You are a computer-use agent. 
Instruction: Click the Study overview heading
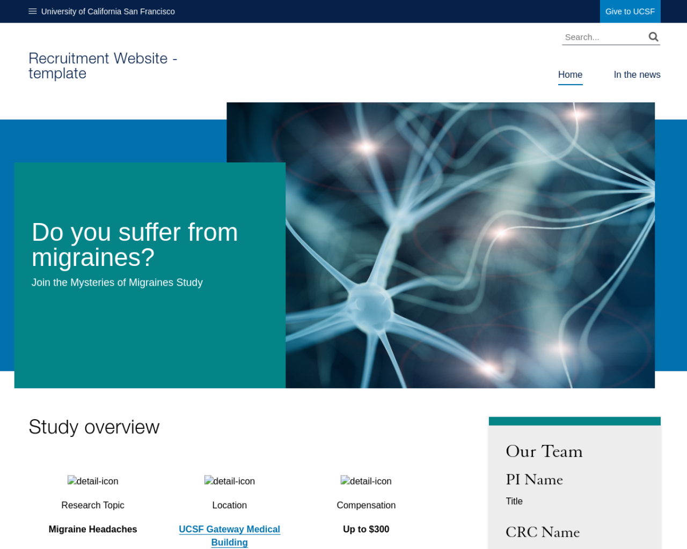click(x=94, y=427)
